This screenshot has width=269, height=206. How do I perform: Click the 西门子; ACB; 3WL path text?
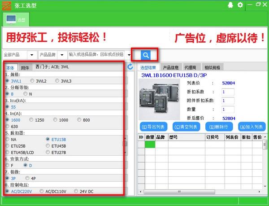tap(52, 66)
